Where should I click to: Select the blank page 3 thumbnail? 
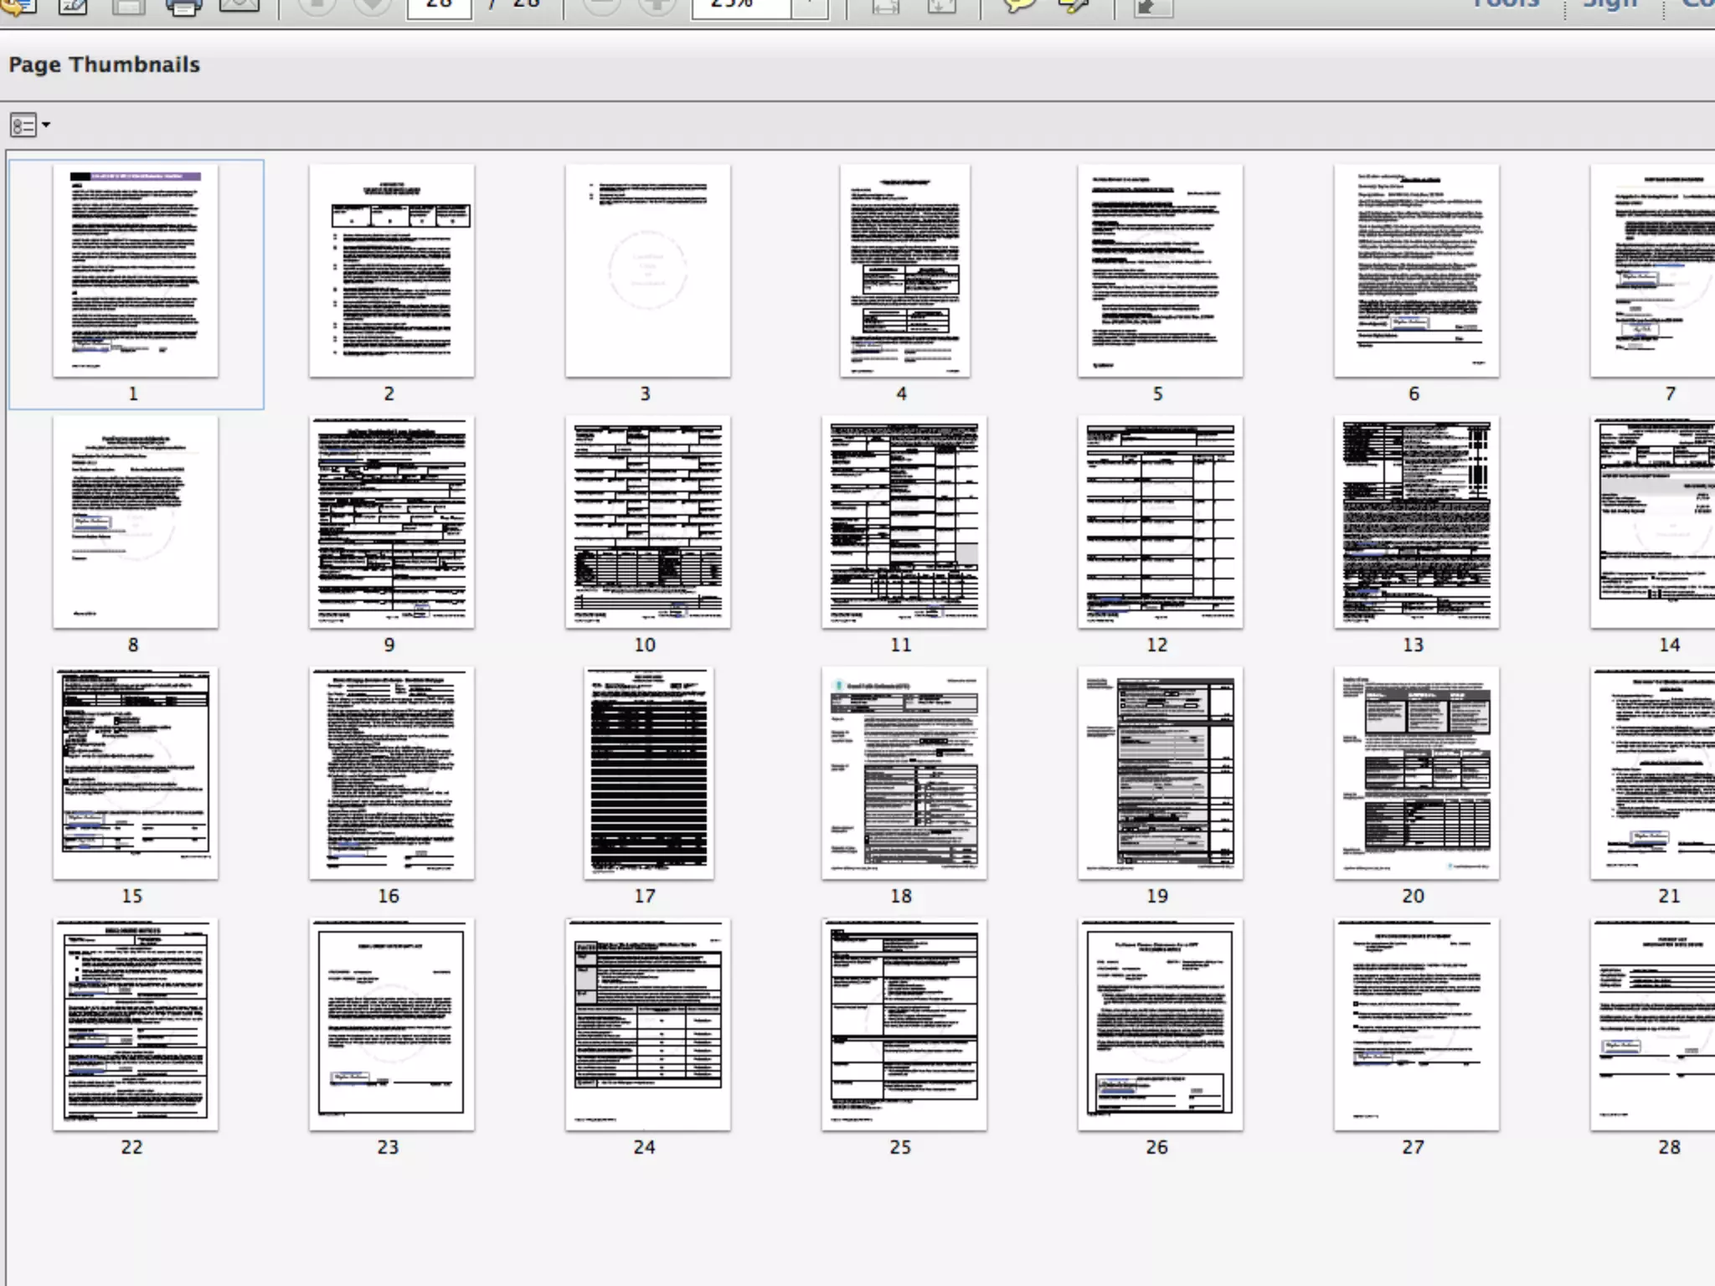click(647, 270)
